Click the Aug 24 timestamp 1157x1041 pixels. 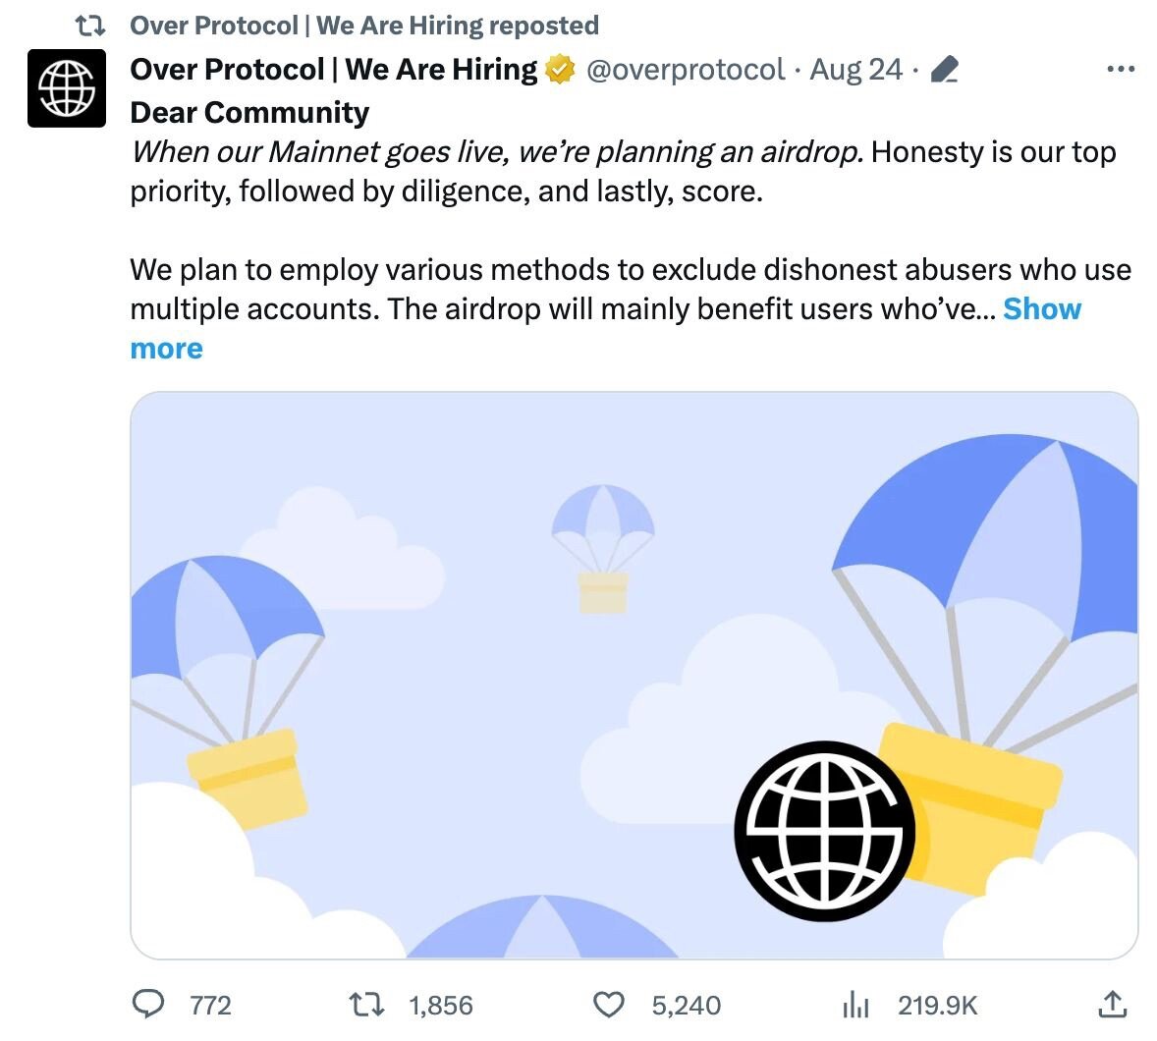[x=854, y=69]
